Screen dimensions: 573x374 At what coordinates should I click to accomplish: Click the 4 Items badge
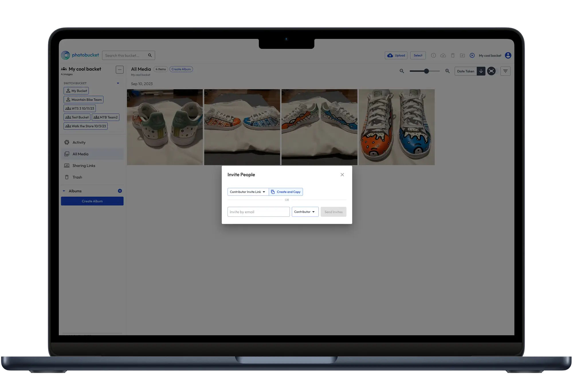tap(161, 69)
